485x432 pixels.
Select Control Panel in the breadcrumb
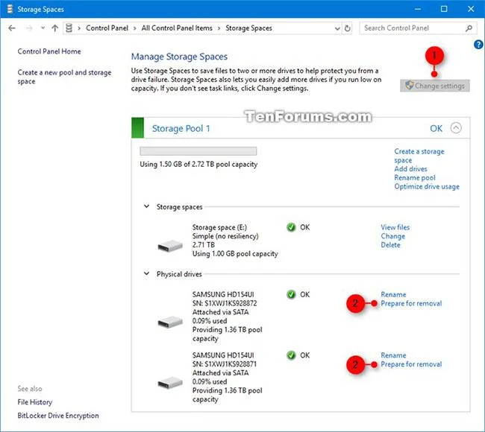107,28
